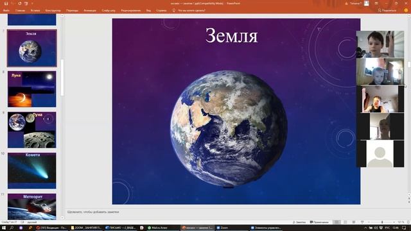Open the Конструктор ribbon tab
This screenshot has width=411, height=231.
(53, 10)
